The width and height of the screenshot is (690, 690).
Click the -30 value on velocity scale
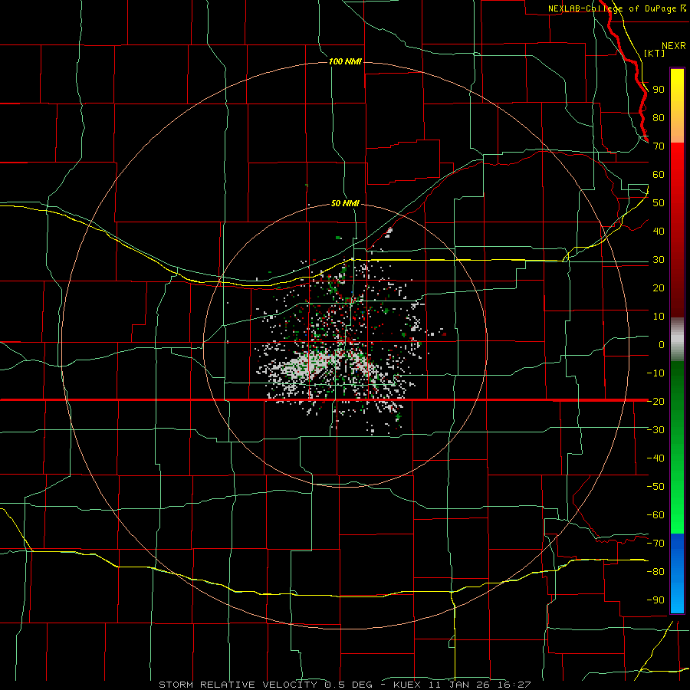[655, 430]
